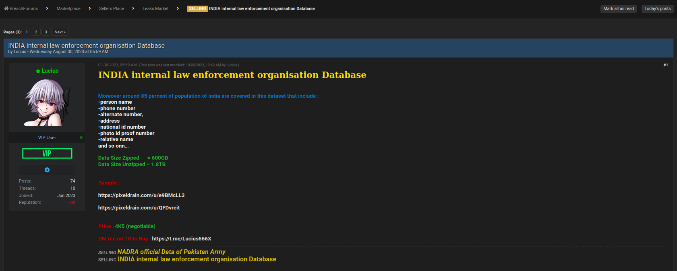Click the Next » pagination button
The height and width of the screenshot is (271, 677).
click(60, 32)
